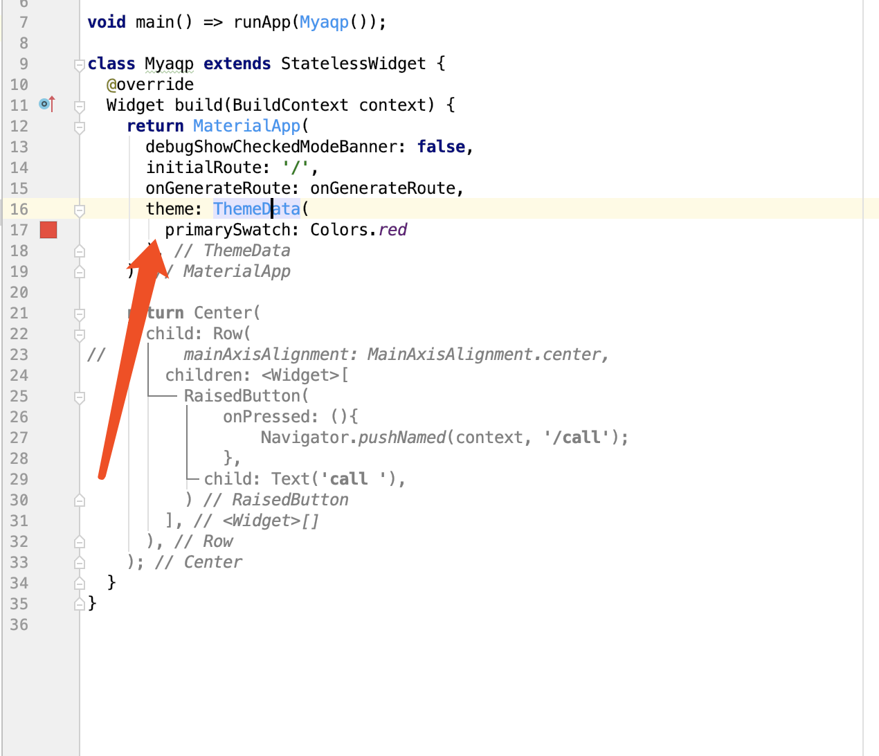Click the fold end marker on line 33
The height and width of the screenshot is (756, 879).
point(80,562)
